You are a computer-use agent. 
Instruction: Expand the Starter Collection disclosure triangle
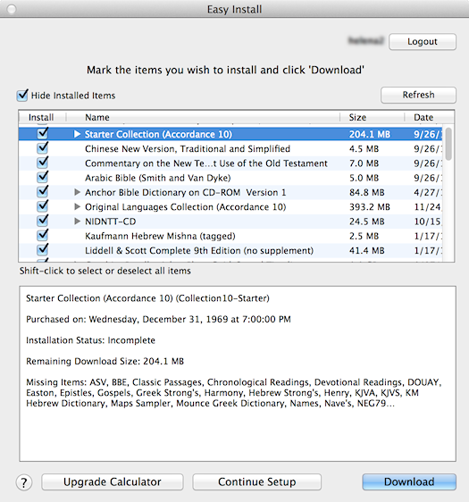point(77,134)
